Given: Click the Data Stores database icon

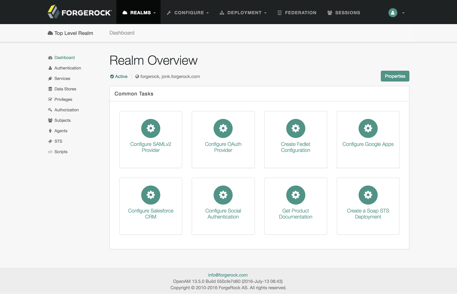Looking at the screenshot, I should click(50, 89).
